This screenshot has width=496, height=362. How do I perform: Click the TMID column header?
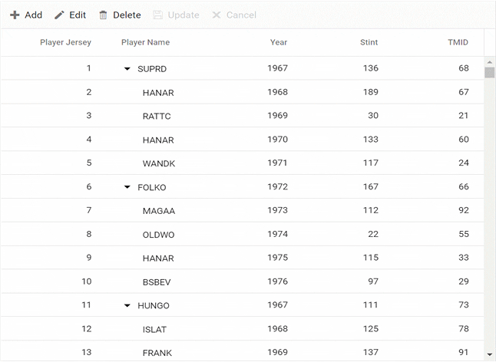[x=458, y=42]
